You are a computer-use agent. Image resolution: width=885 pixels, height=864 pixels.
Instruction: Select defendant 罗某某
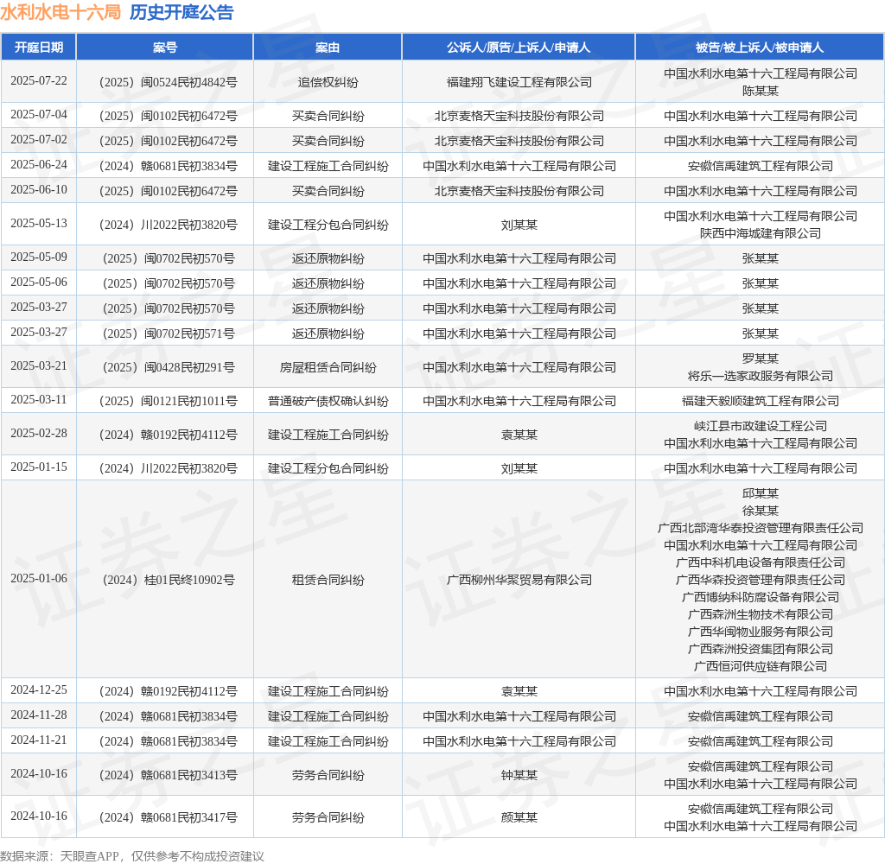[761, 359]
